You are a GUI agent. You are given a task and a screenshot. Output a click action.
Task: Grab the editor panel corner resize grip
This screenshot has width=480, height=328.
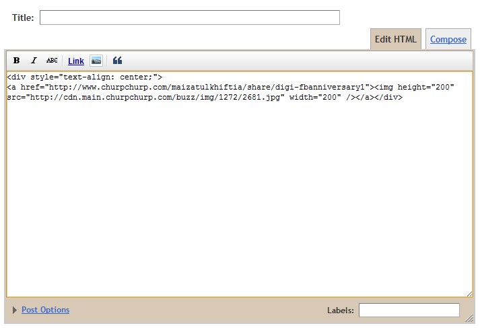pos(469,318)
